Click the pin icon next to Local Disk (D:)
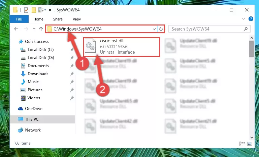The height and width of the screenshot is (157, 259). point(72,58)
